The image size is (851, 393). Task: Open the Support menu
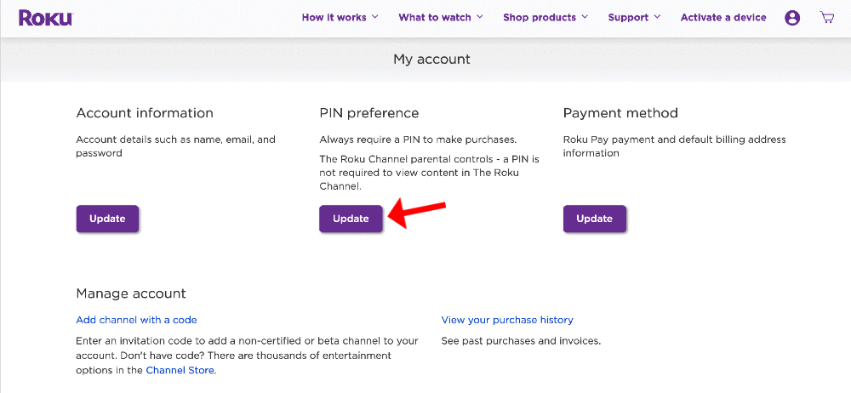pyautogui.click(x=634, y=18)
